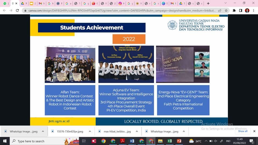Close the downloads bar

(254, 131)
